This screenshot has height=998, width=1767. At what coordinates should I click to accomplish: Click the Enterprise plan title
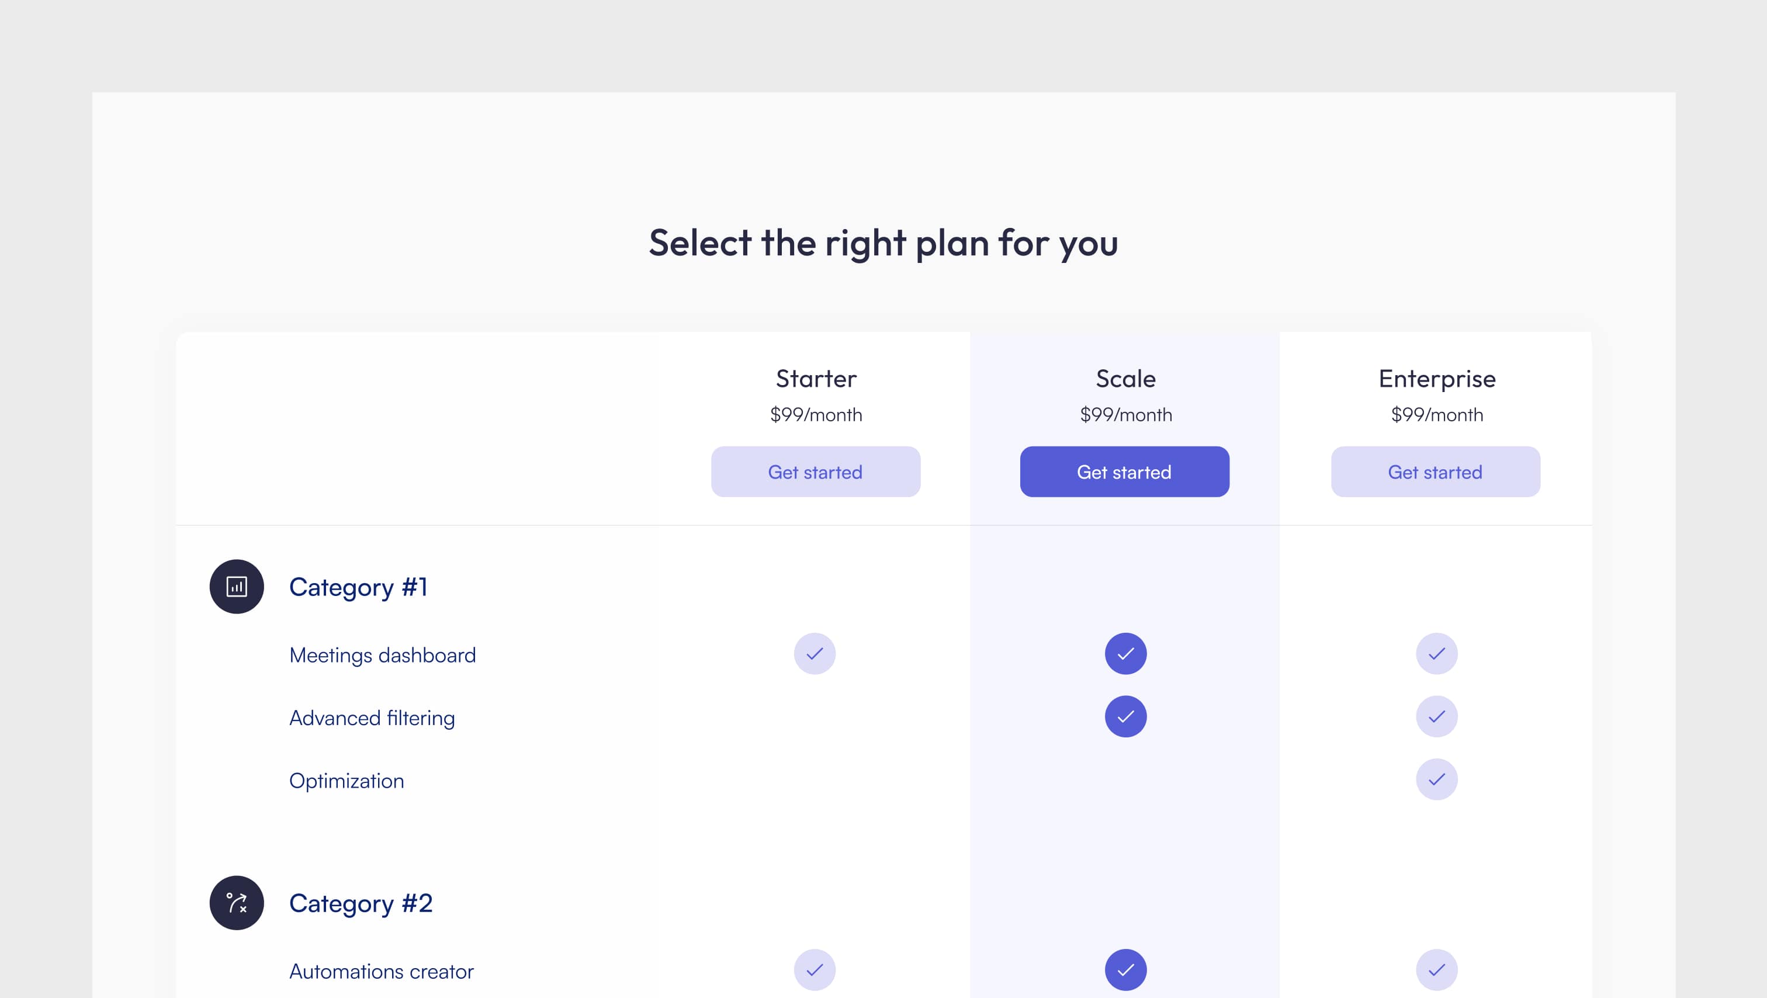pyautogui.click(x=1437, y=379)
